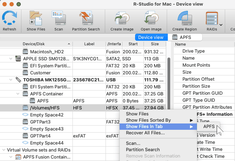Sort by Start column header

(133, 44)
